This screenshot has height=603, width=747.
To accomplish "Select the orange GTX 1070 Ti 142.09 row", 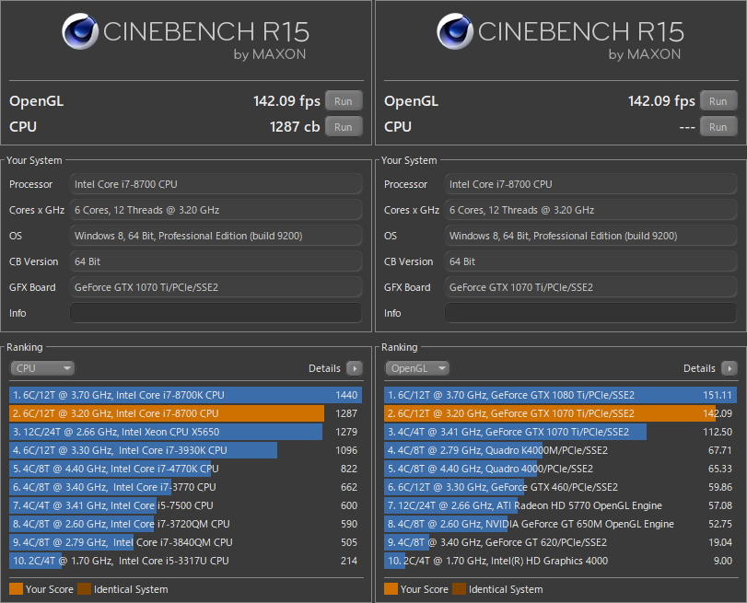I will coord(560,413).
